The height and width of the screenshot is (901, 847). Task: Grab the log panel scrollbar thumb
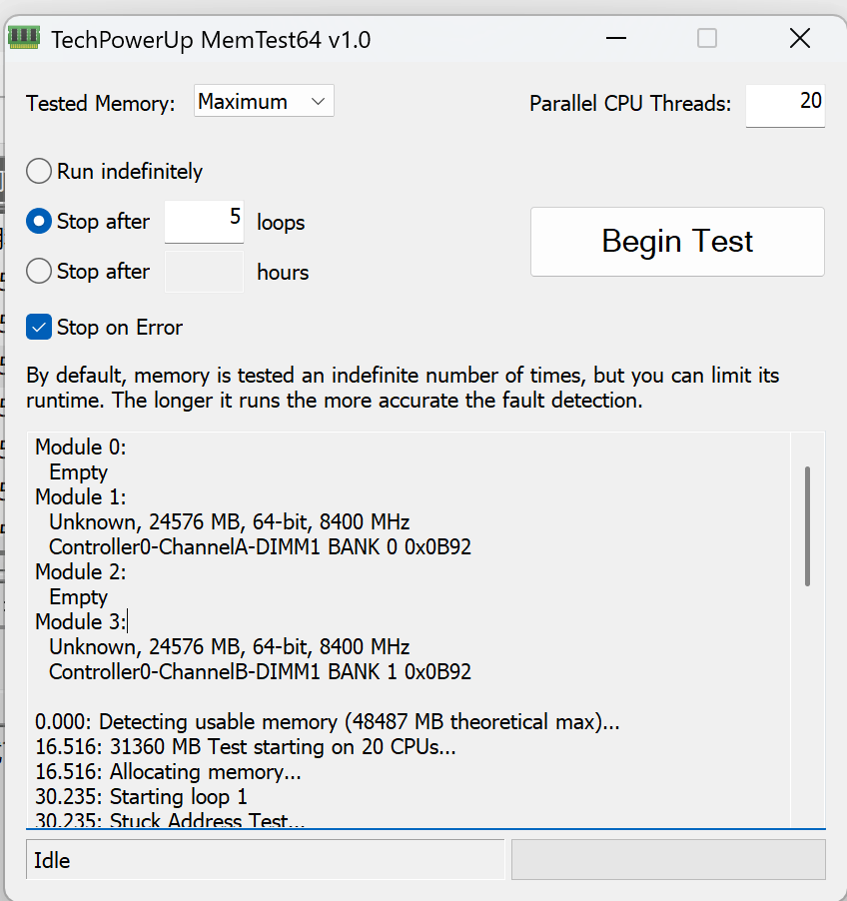(807, 526)
